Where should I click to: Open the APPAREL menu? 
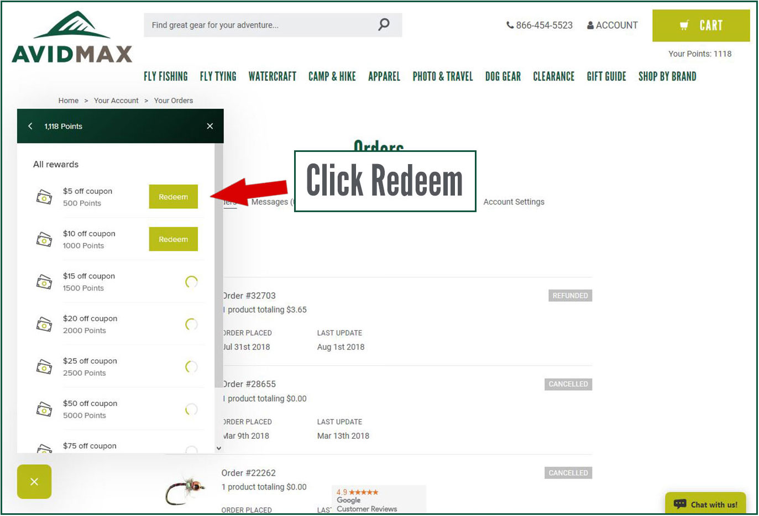[384, 76]
